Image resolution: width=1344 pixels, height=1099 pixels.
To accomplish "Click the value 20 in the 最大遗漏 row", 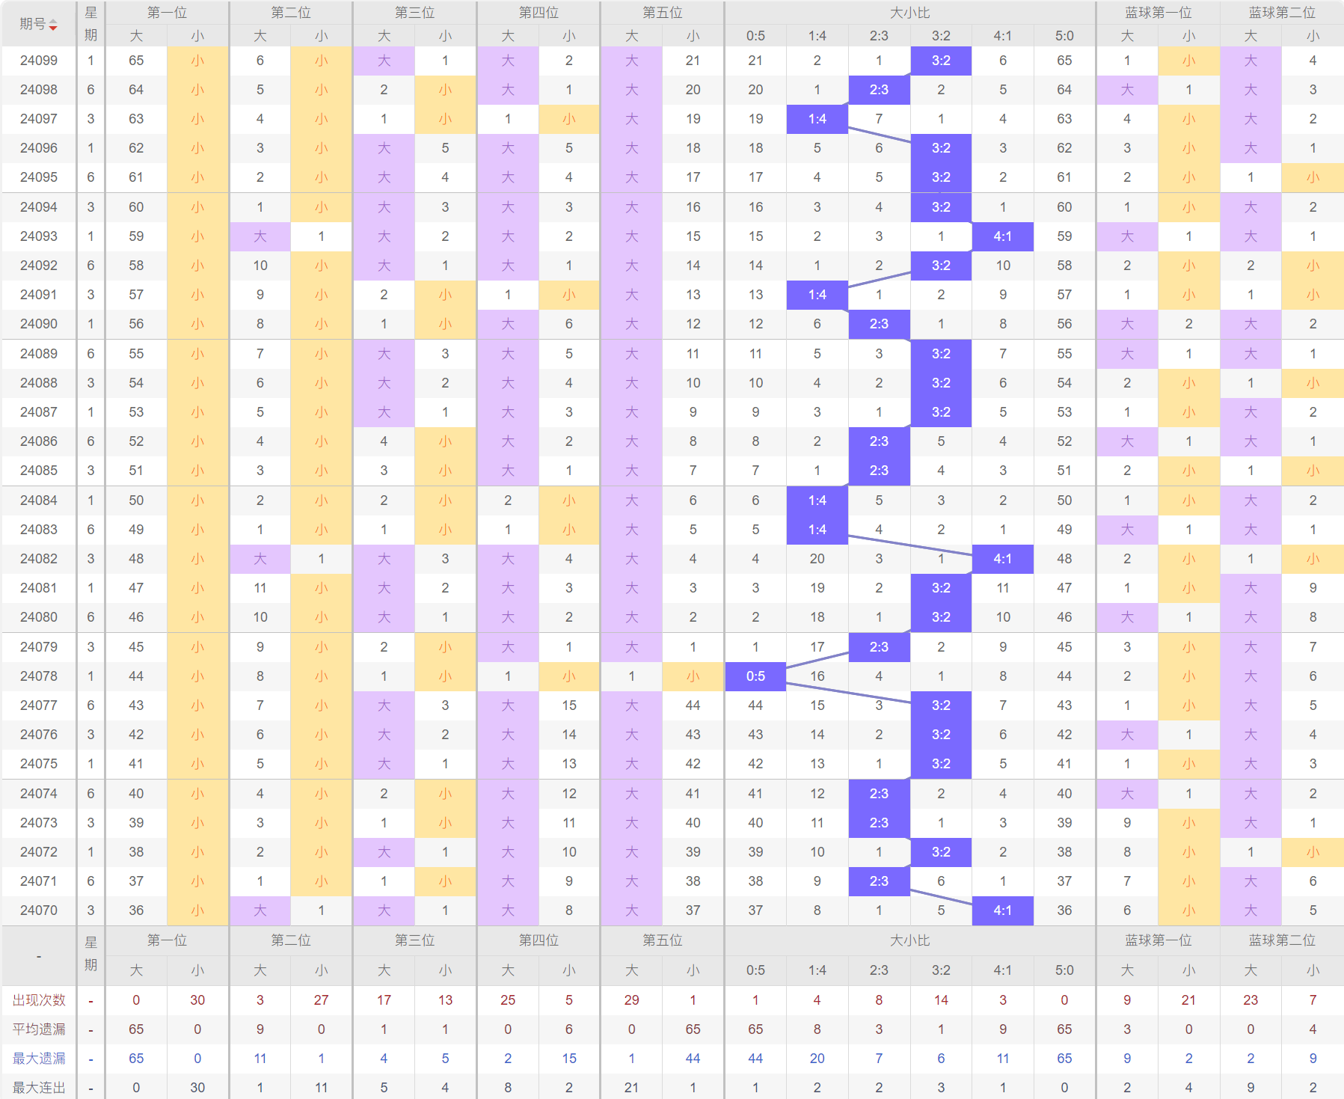I will click(x=817, y=1059).
